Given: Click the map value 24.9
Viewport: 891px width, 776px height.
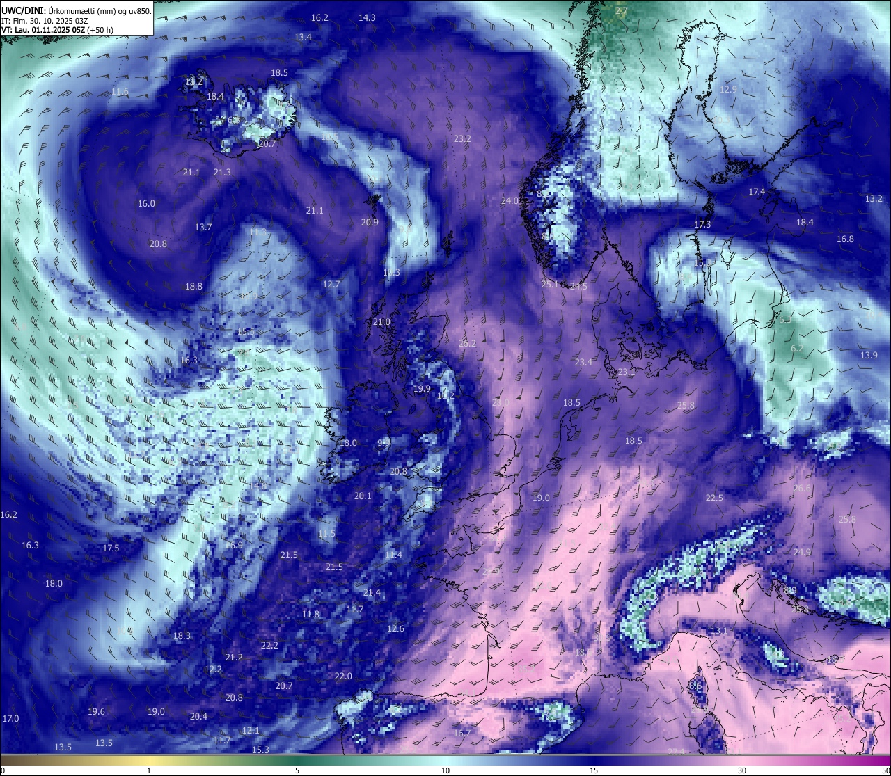Looking at the screenshot, I should (802, 552).
